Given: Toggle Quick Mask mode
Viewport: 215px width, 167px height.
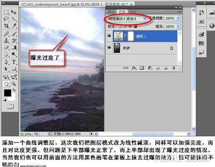Looking at the screenshot, I should point(10,107).
